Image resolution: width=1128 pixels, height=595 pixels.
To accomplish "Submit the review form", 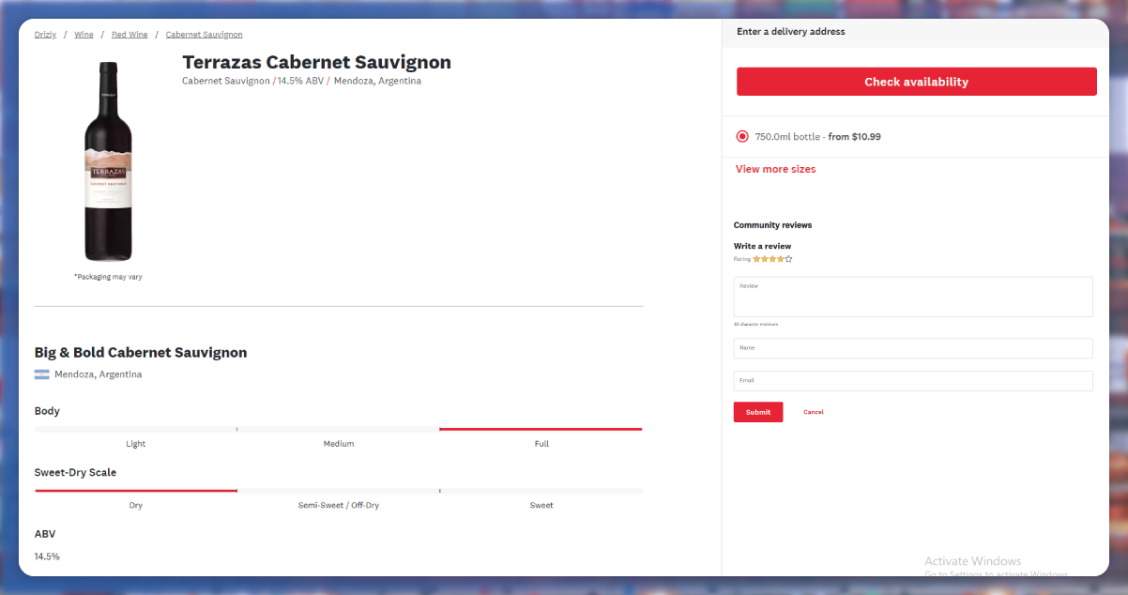I will pyautogui.click(x=758, y=412).
